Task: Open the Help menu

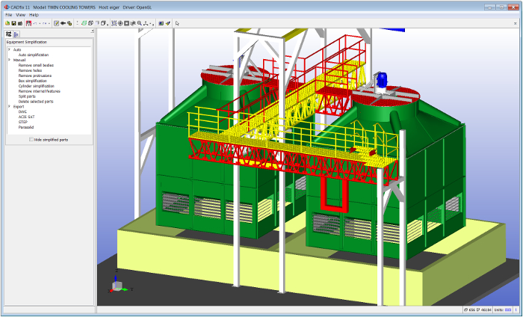Action: point(34,15)
